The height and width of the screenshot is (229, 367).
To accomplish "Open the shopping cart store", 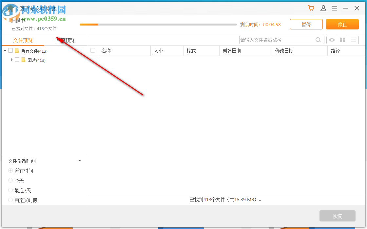I will point(311,8).
